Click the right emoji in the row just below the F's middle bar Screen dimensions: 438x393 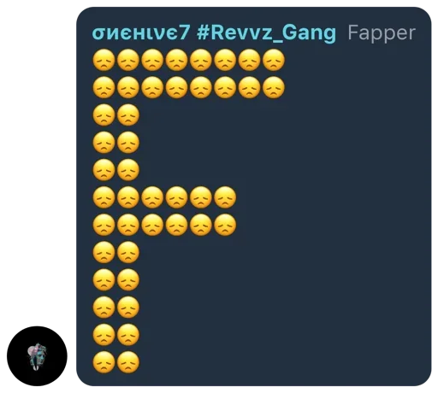click(x=128, y=252)
